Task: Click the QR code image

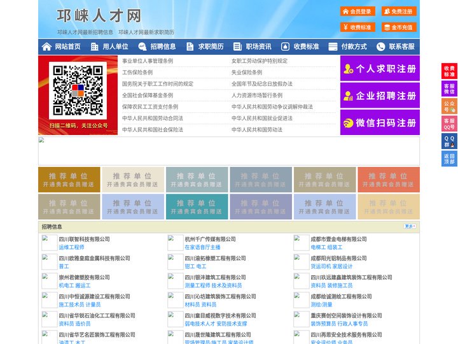Action: 78,90
